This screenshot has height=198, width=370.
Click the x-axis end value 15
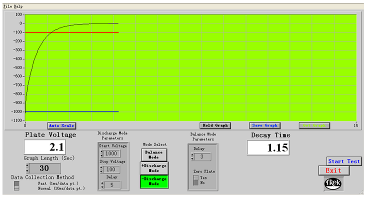356,125
